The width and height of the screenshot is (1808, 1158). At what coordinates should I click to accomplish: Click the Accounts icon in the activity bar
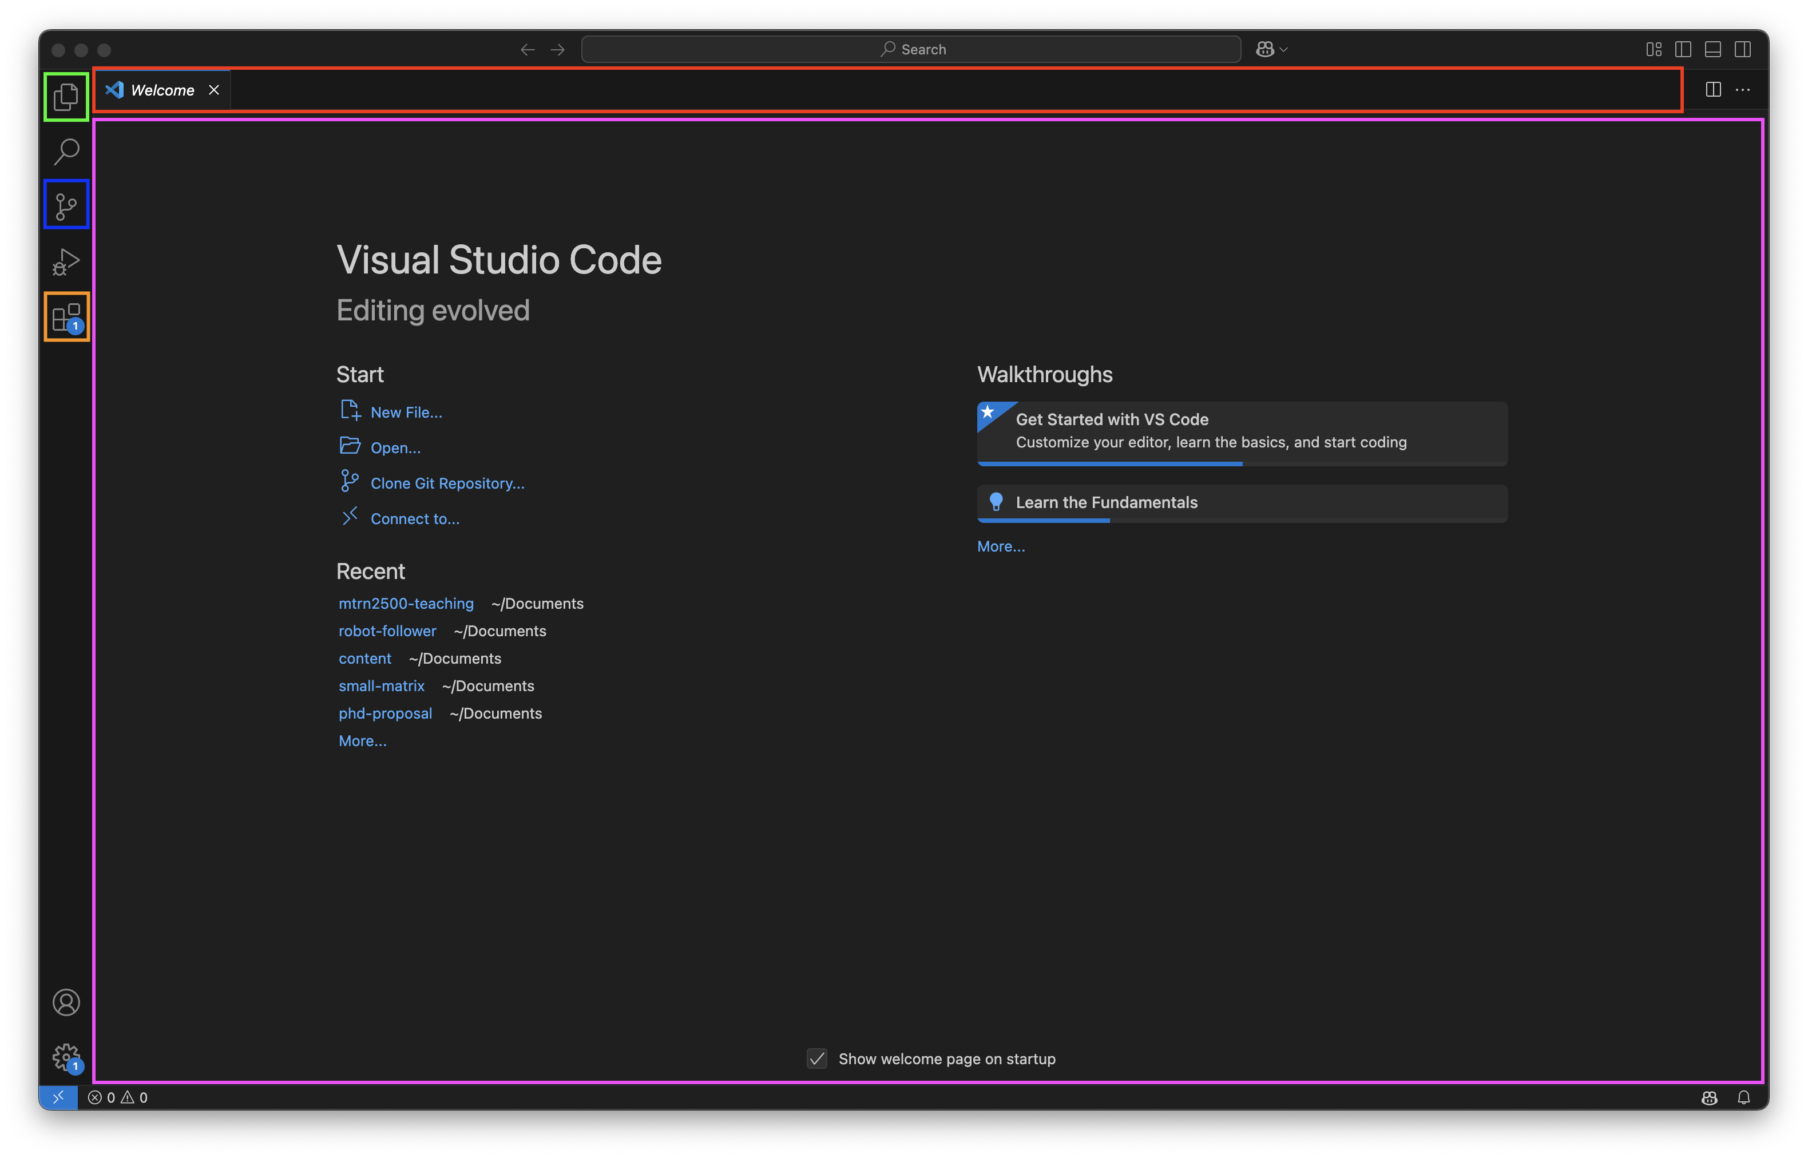(x=66, y=1002)
